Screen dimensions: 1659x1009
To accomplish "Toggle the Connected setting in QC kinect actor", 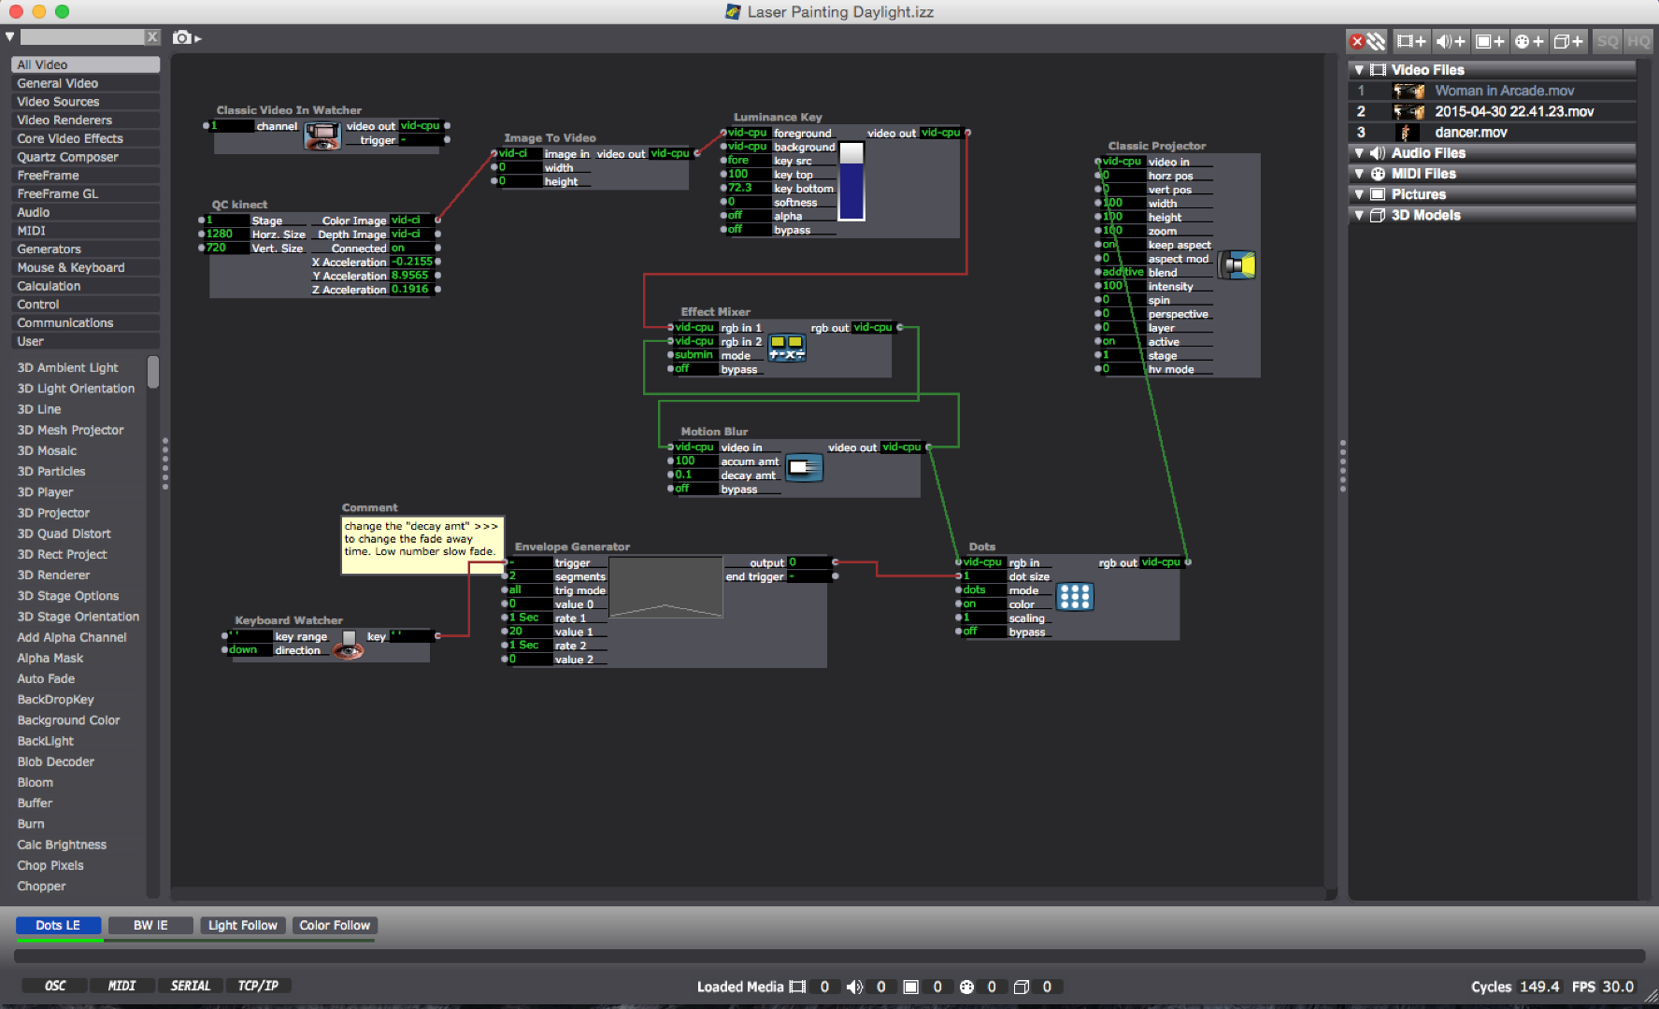I will tap(411, 248).
